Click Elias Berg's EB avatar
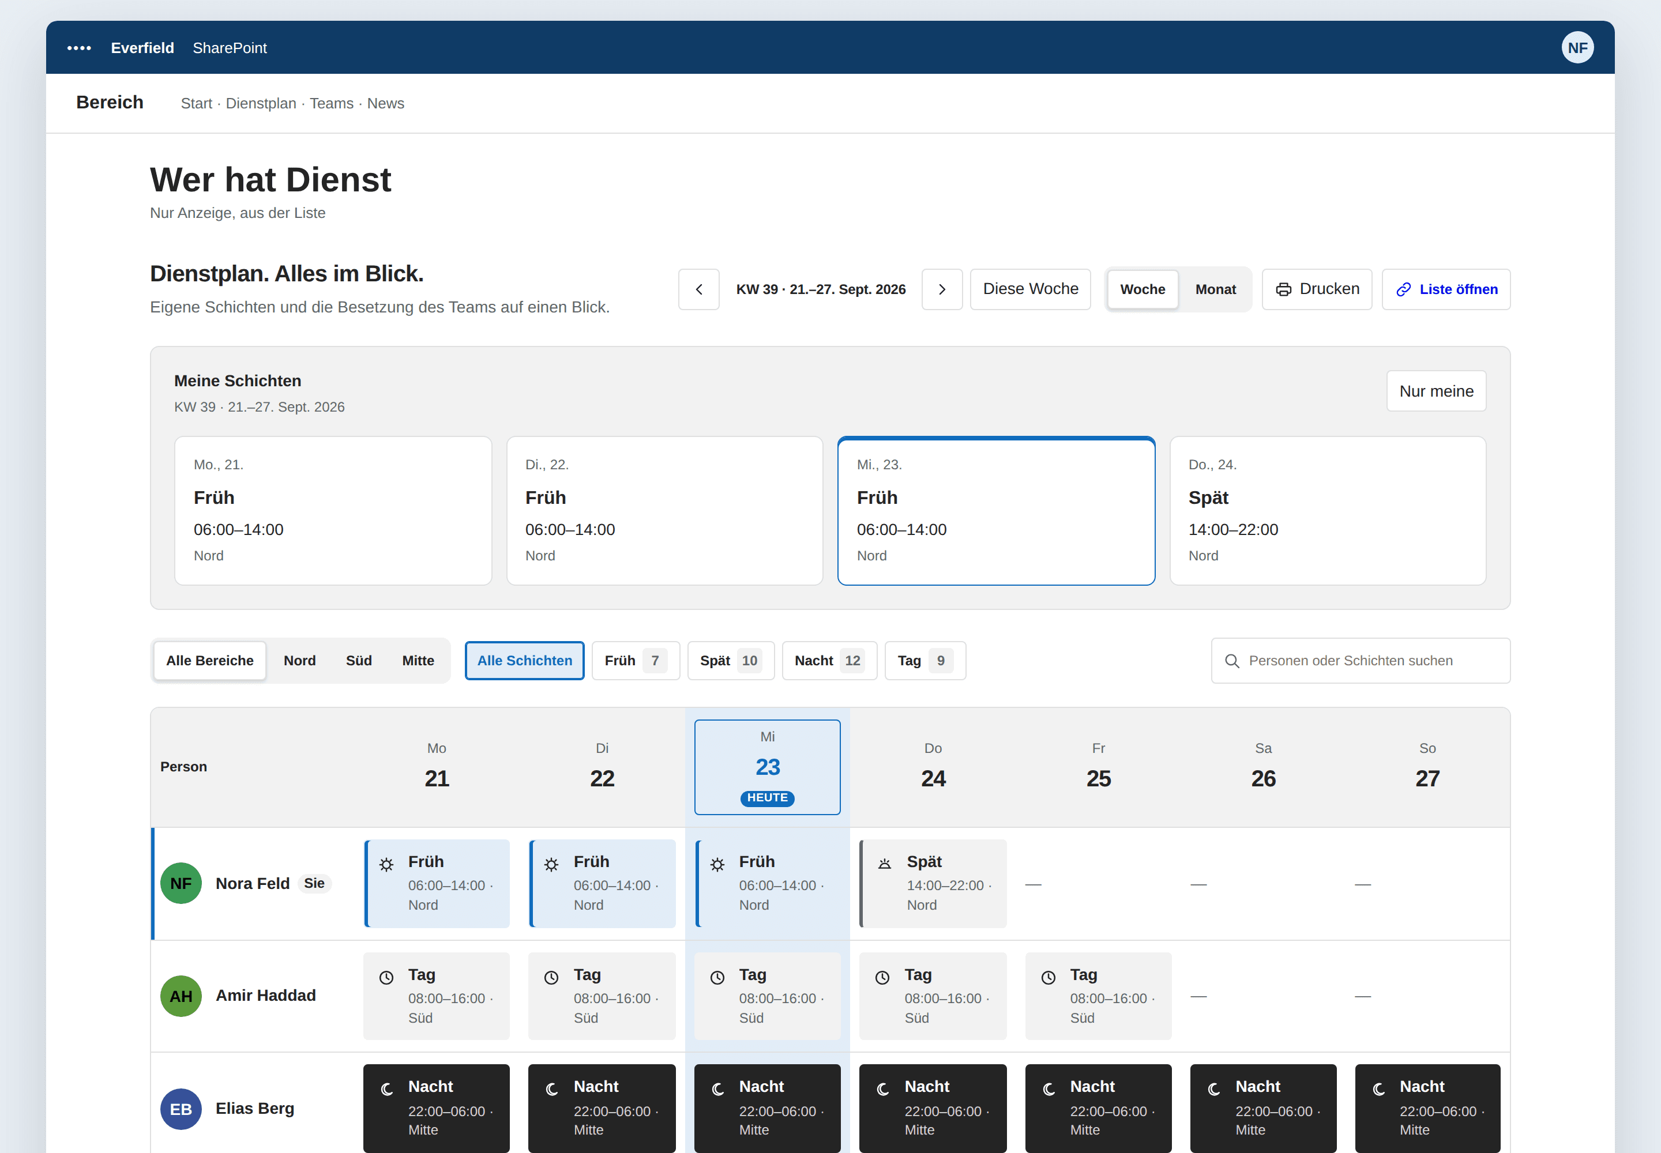The image size is (1661, 1153). [181, 1108]
